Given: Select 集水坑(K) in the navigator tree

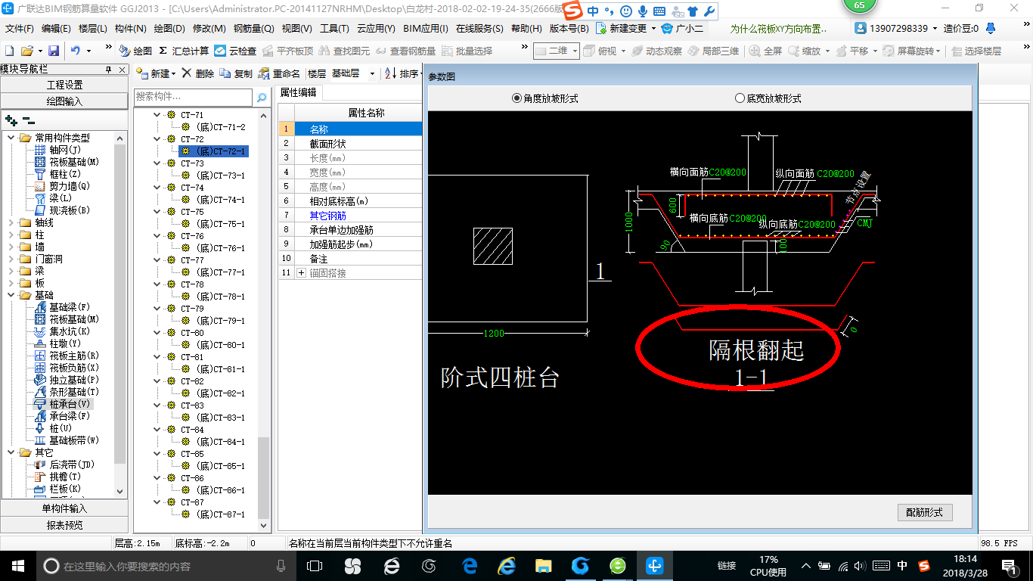Looking at the screenshot, I should (62, 331).
